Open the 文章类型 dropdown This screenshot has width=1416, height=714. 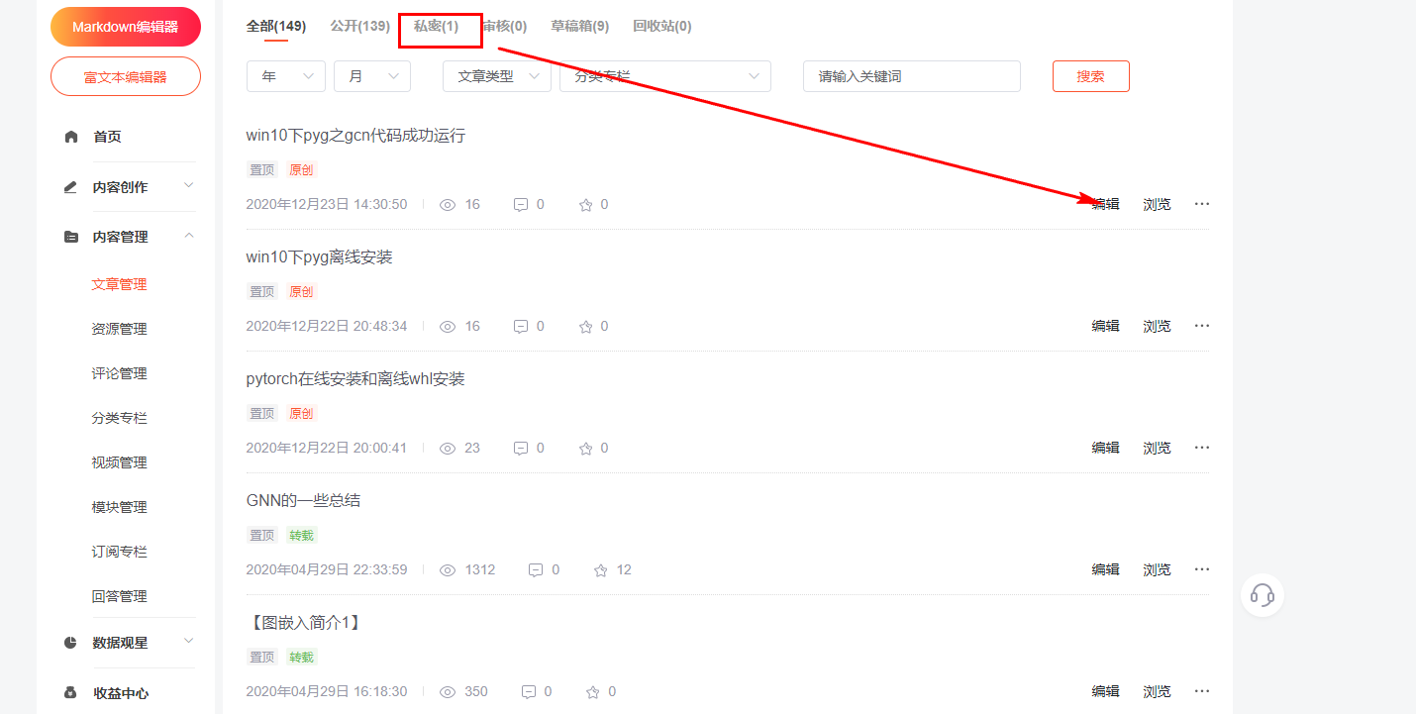[x=497, y=76]
